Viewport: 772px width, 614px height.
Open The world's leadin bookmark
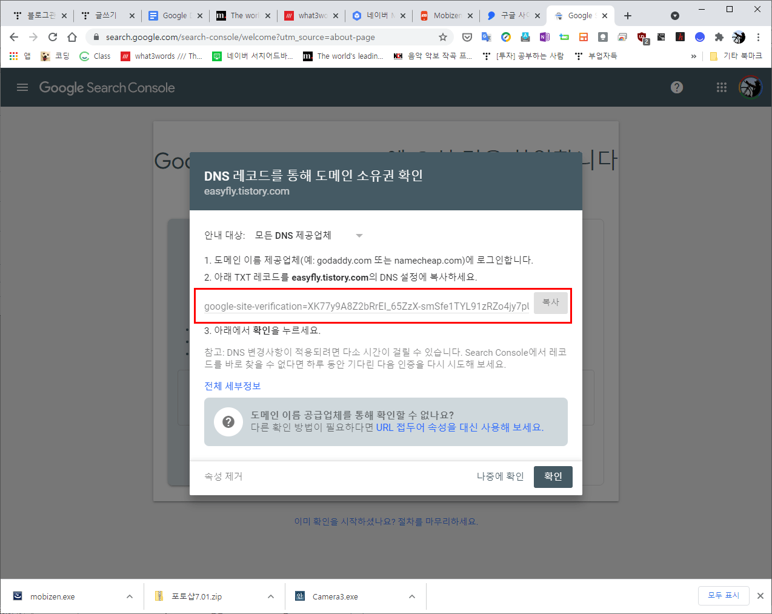coord(343,56)
